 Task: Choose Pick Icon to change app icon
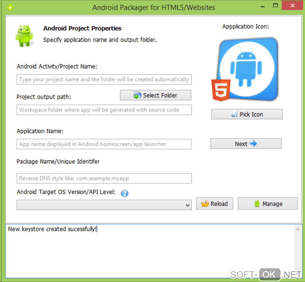pos(247,114)
